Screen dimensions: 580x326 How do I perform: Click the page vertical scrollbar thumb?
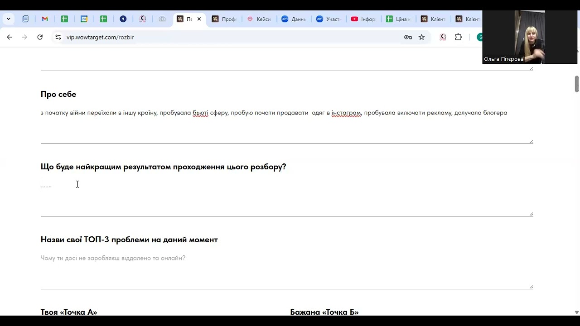(x=577, y=84)
